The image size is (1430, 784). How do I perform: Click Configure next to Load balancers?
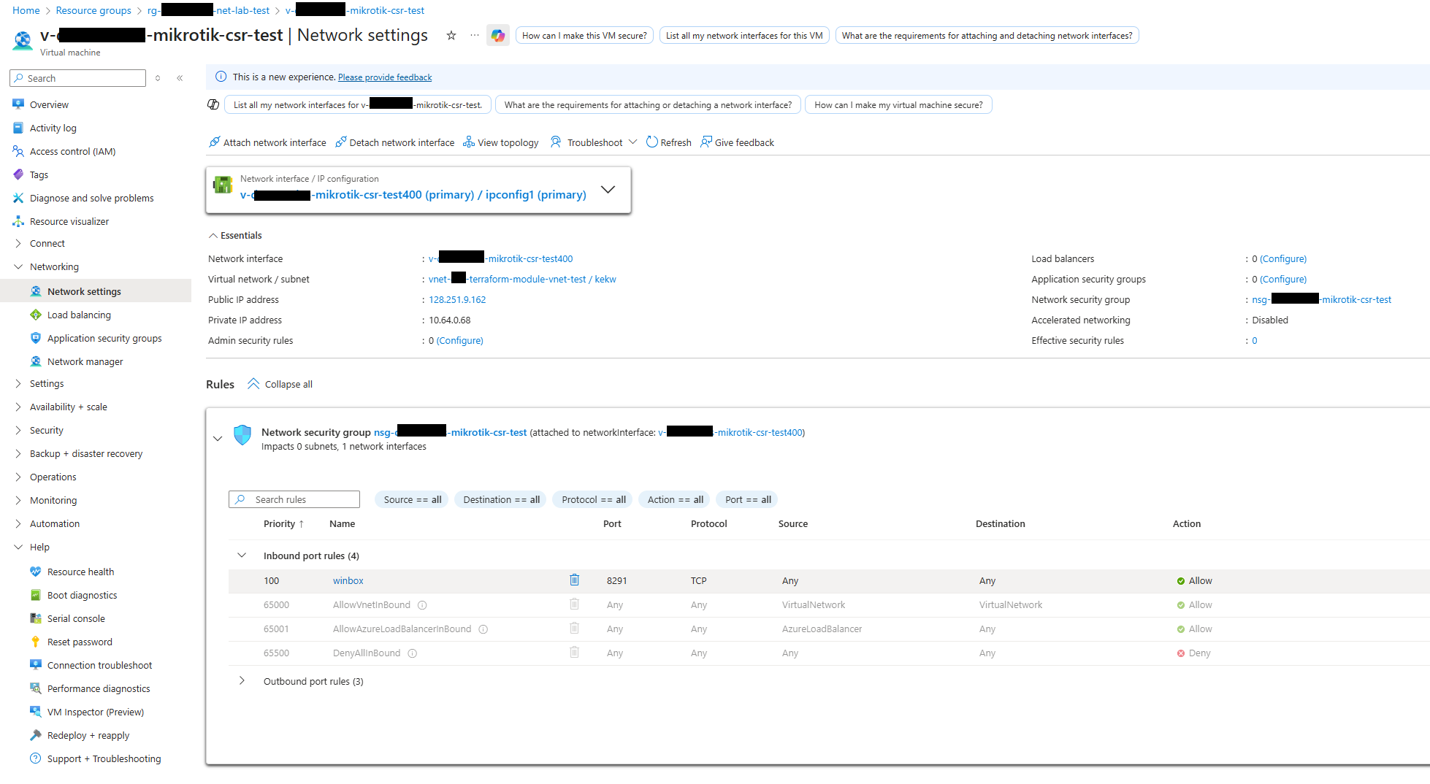1283,258
